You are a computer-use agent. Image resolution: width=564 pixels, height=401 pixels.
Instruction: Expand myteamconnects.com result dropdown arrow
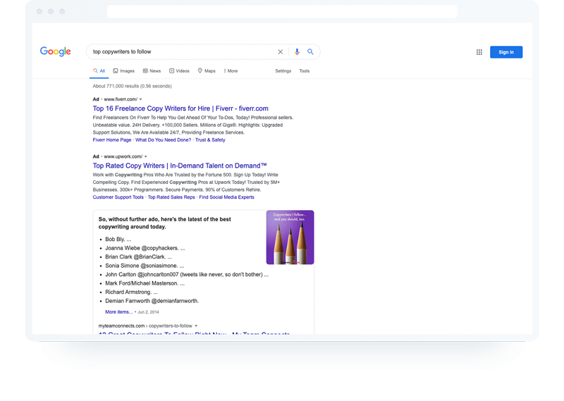coord(196,326)
